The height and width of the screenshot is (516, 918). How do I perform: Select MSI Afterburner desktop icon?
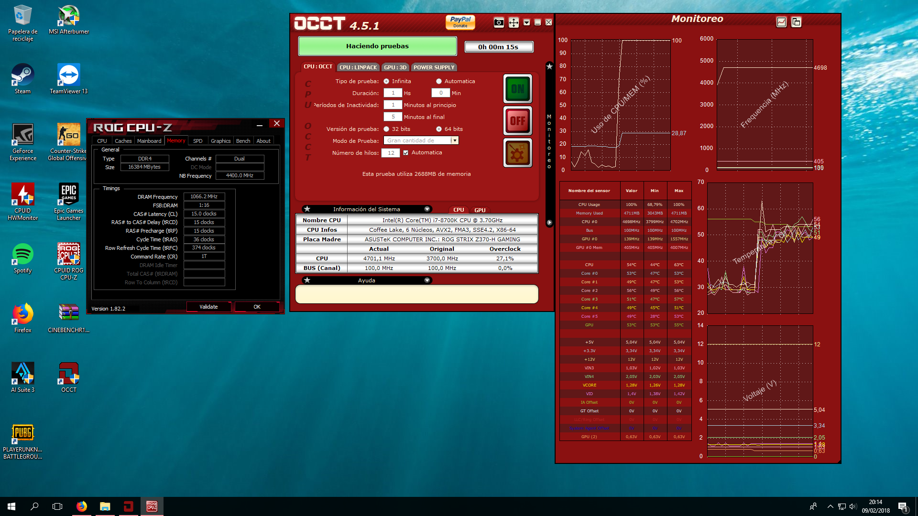coord(69,20)
